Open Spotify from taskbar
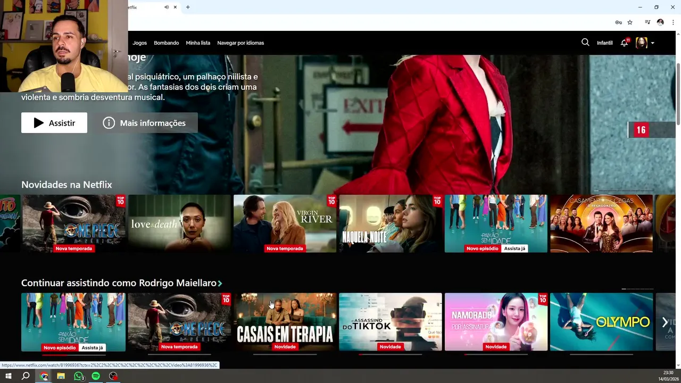 click(96, 376)
